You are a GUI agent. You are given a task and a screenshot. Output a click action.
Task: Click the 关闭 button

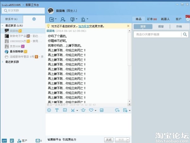[109, 140]
